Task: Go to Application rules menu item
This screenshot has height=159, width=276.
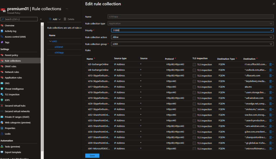Action: 13,78
